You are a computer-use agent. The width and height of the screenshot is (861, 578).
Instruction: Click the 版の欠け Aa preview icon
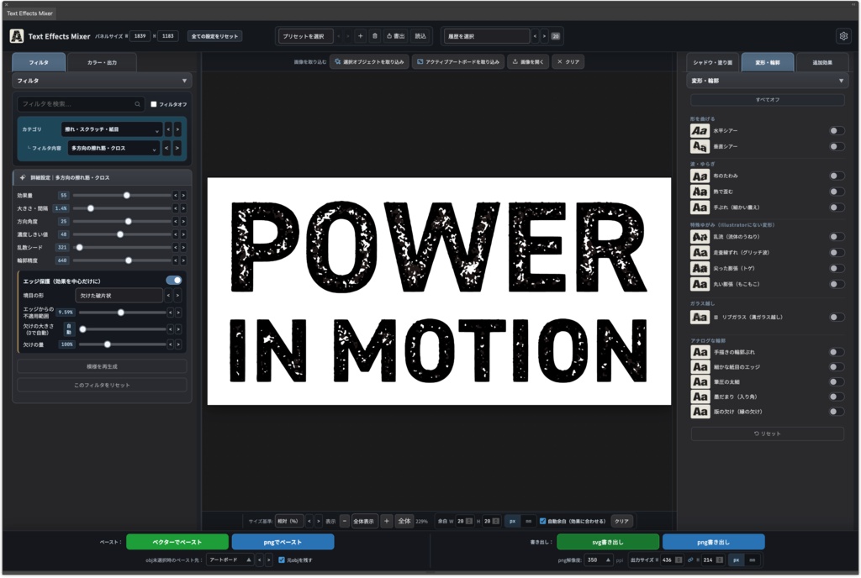[700, 412]
